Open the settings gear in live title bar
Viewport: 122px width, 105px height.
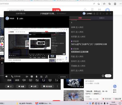tap(94, 14)
